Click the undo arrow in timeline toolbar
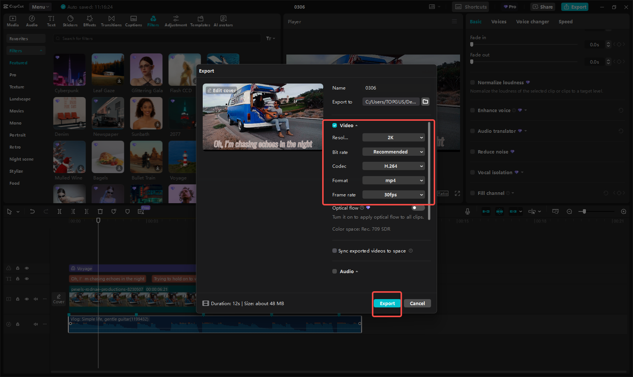The width and height of the screenshot is (633, 377). pyautogui.click(x=32, y=211)
